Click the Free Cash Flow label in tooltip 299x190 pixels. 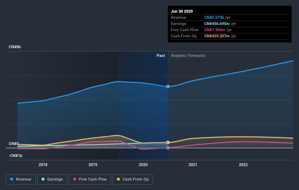click(x=185, y=30)
